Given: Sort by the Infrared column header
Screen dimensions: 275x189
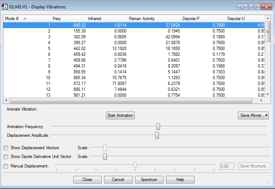Looking at the screenshot, I should pos(106,19).
